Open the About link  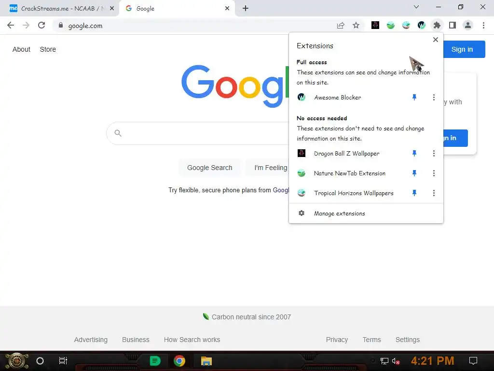click(x=21, y=49)
